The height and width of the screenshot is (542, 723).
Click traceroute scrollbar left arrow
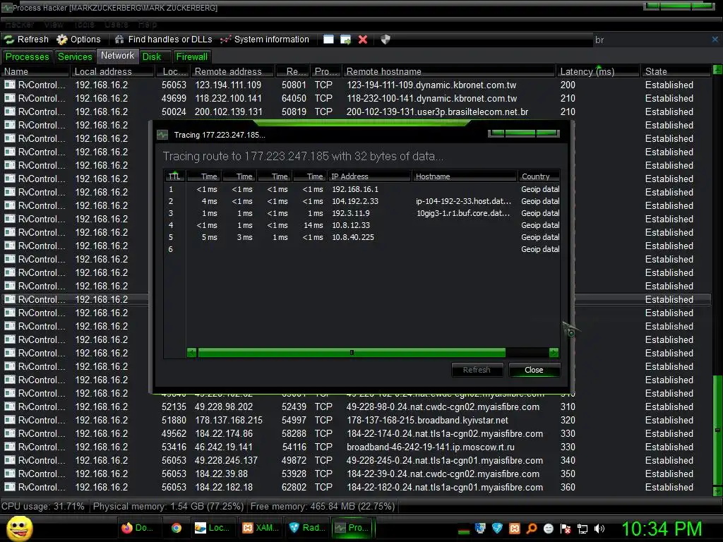(192, 353)
